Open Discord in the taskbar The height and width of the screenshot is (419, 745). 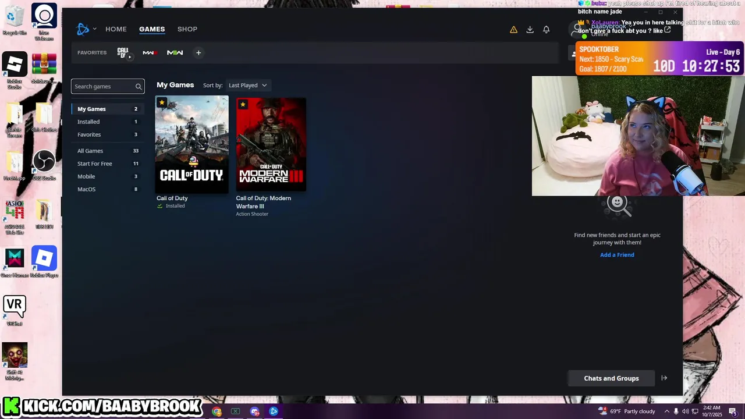pyautogui.click(x=254, y=411)
